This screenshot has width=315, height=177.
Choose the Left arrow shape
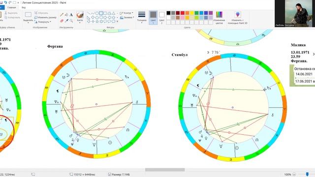(x=109, y=18)
